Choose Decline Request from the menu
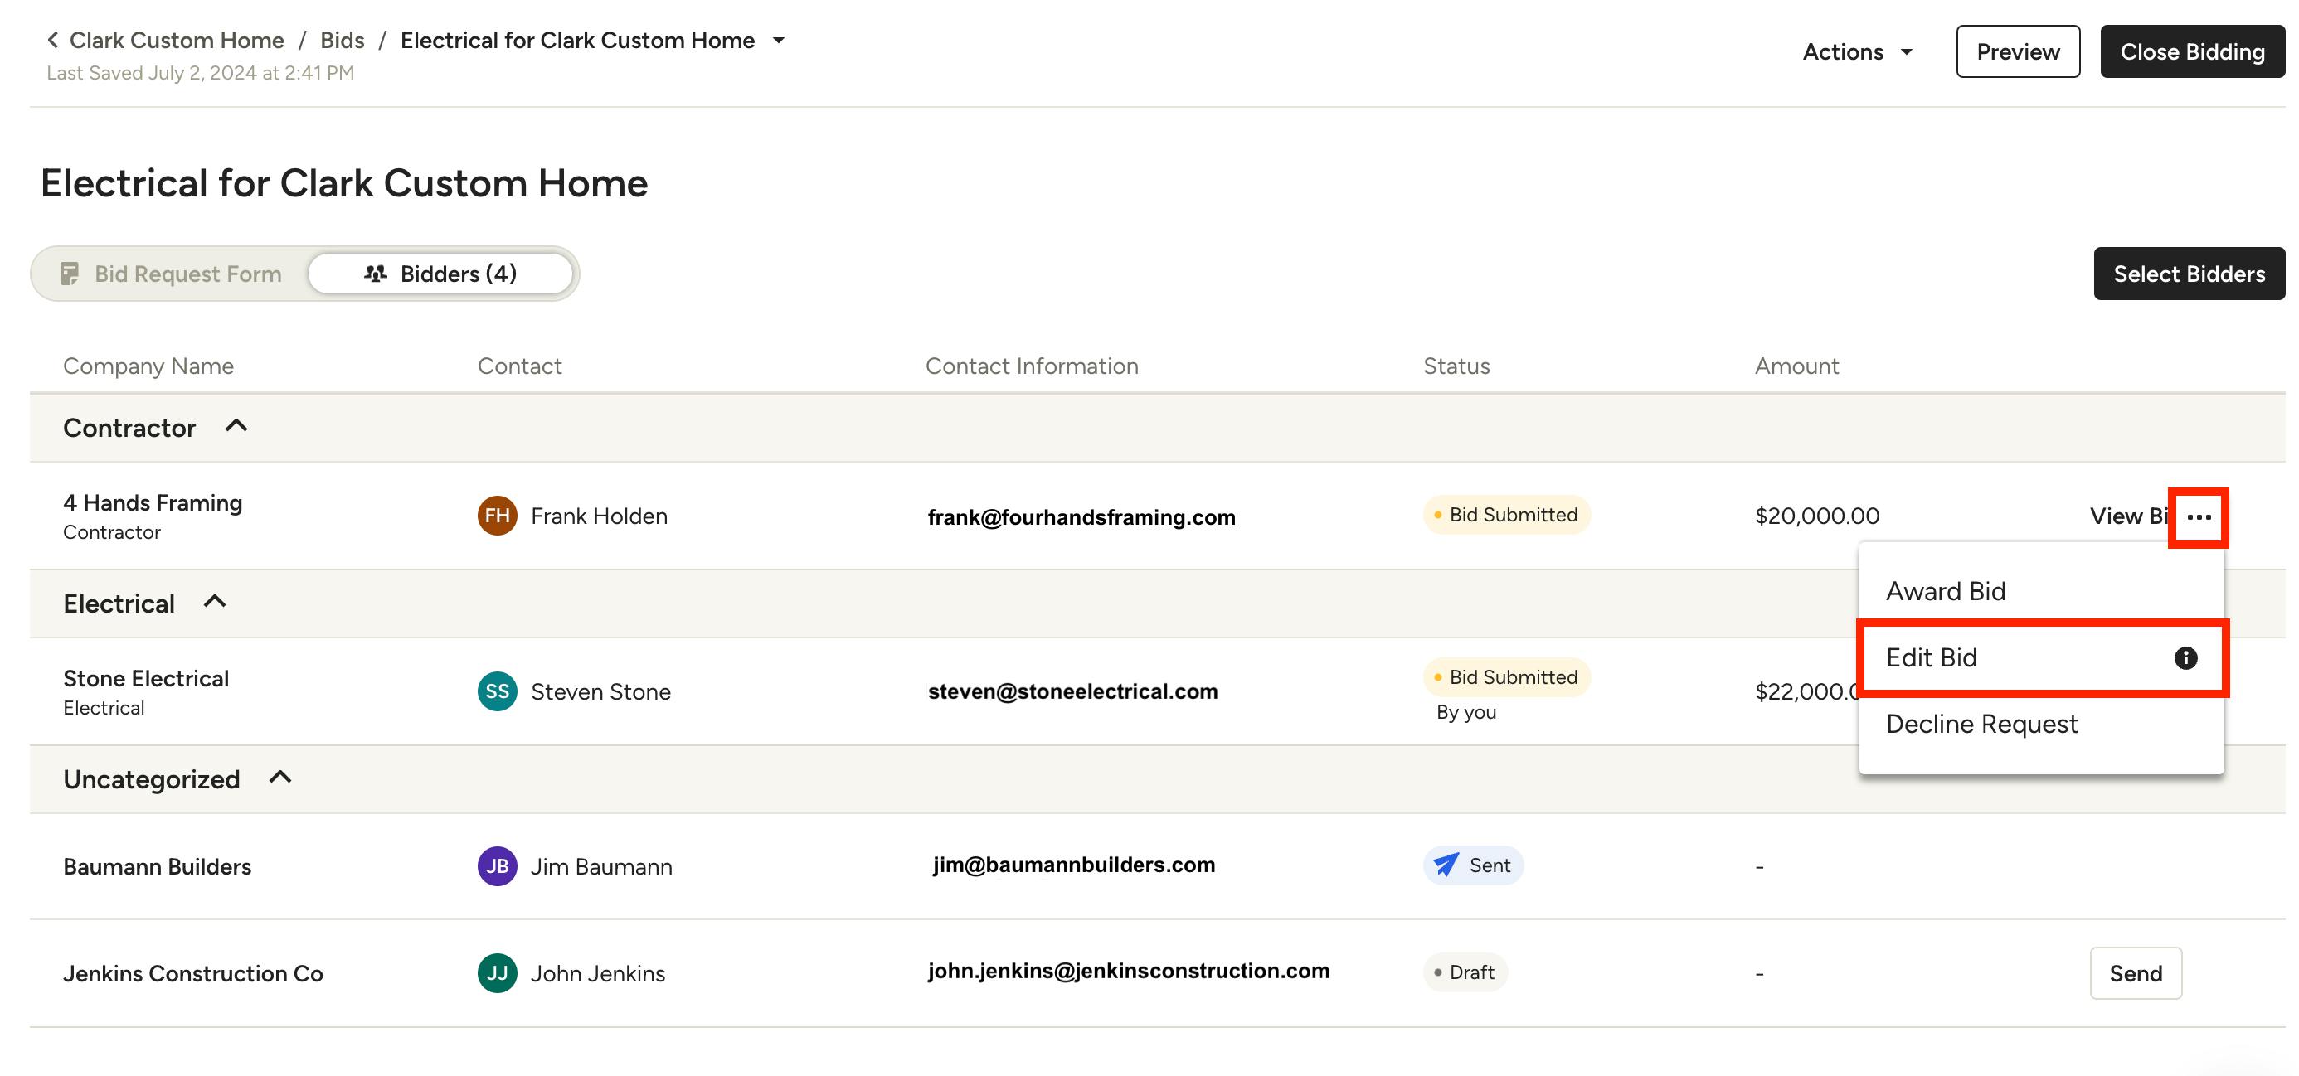 [1981, 724]
